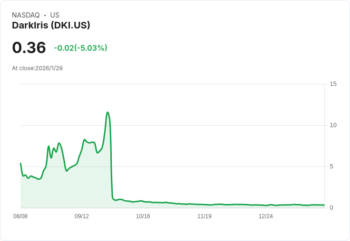Select the 10 label on the y-axis
350x241 pixels.
pos(333,125)
